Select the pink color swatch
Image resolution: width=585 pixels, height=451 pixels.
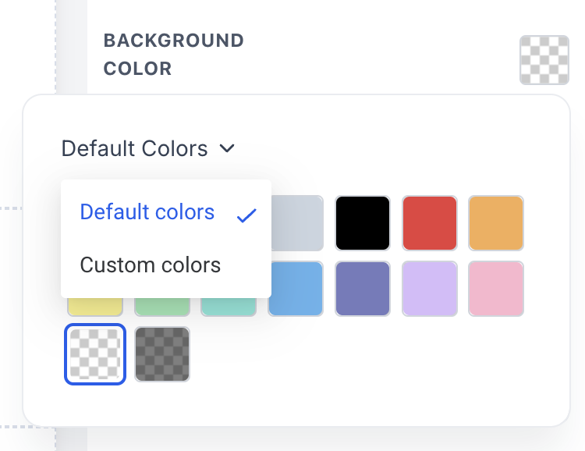click(496, 288)
